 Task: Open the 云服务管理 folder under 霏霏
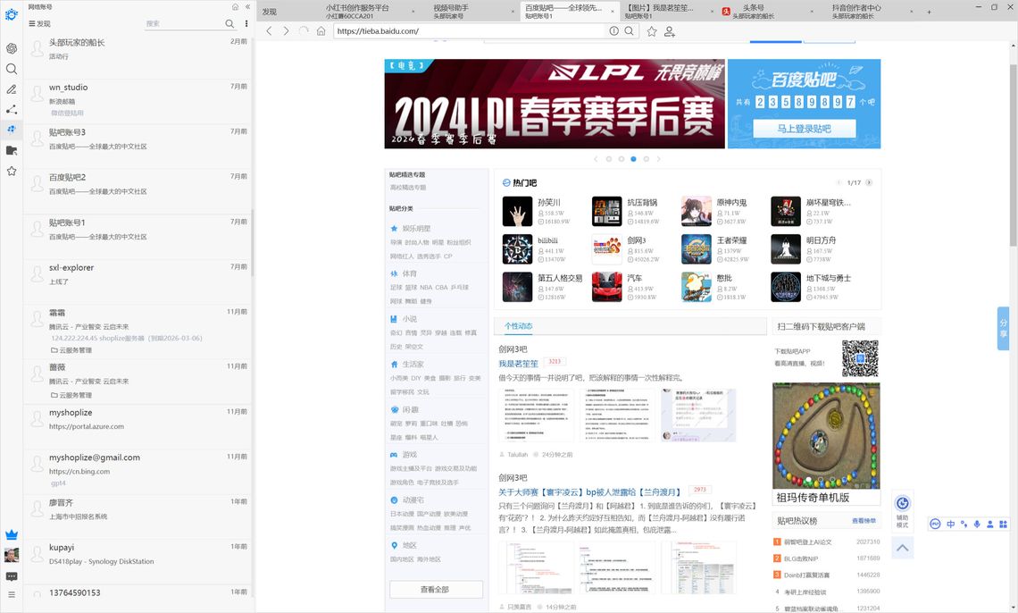coord(71,349)
